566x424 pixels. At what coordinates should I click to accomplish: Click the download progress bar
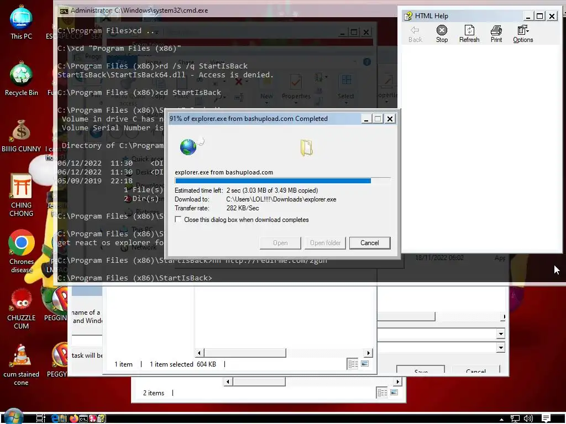[282, 181]
